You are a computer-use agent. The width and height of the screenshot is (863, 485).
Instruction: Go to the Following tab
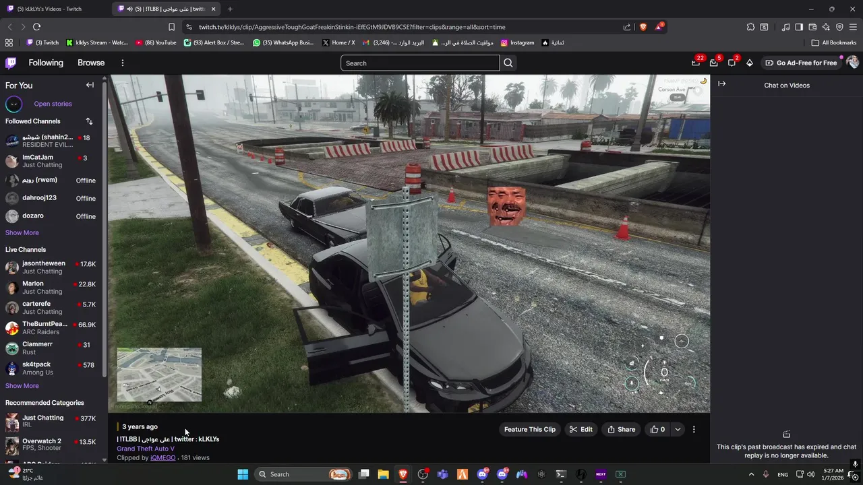tap(46, 63)
